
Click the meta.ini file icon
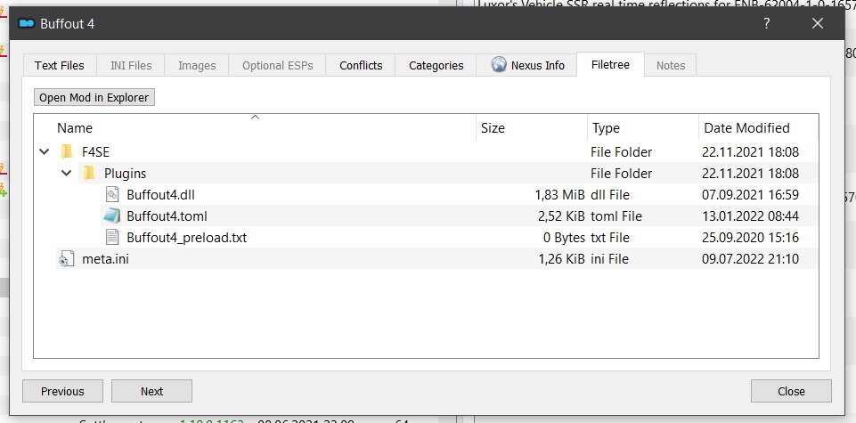click(x=67, y=259)
